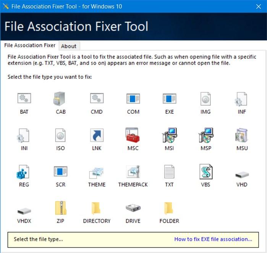Switch to the About tab
This screenshot has height=253, width=267.
pos(69,46)
